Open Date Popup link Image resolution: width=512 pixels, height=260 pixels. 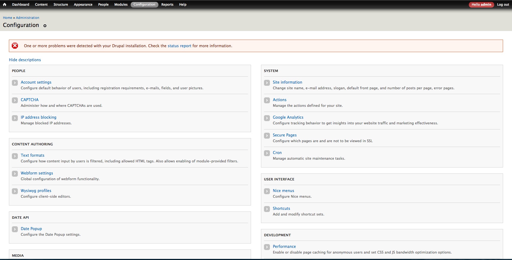31,229
